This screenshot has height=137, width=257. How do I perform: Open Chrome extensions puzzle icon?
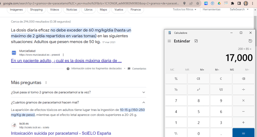pyautogui.click(x=232, y=4)
